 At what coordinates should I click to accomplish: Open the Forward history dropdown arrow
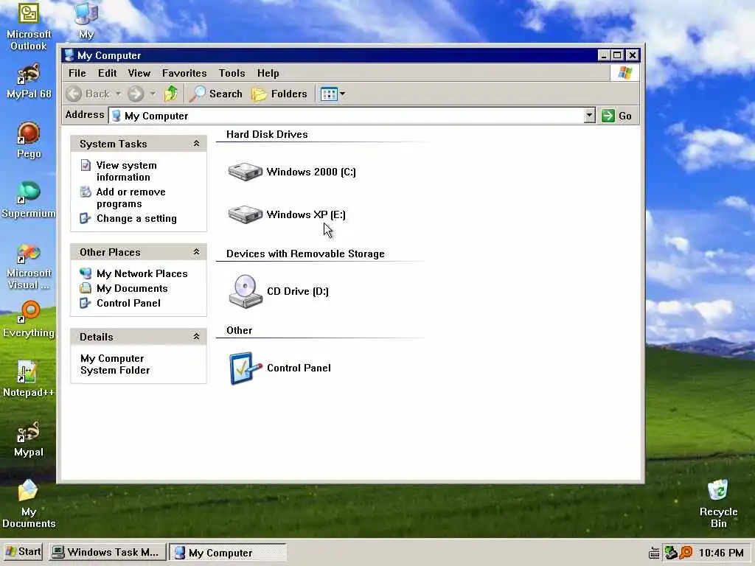click(153, 94)
